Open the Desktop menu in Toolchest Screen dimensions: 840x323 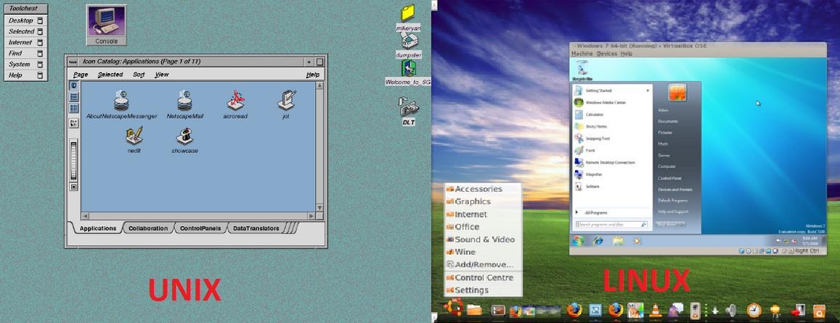coord(25,20)
